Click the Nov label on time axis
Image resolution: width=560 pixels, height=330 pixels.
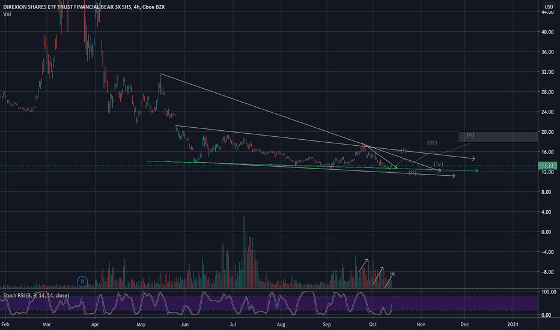[x=421, y=324]
